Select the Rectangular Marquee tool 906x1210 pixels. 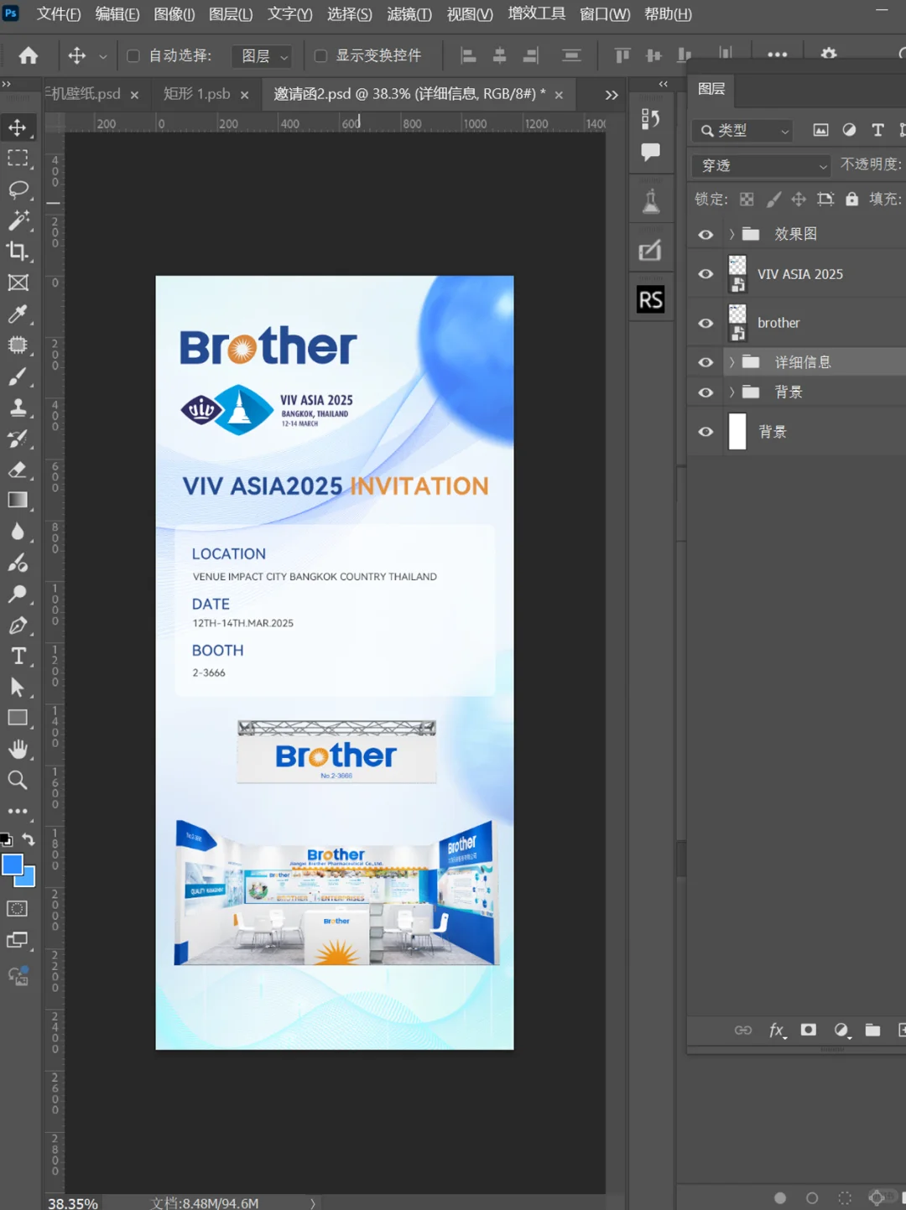tap(18, 158)
